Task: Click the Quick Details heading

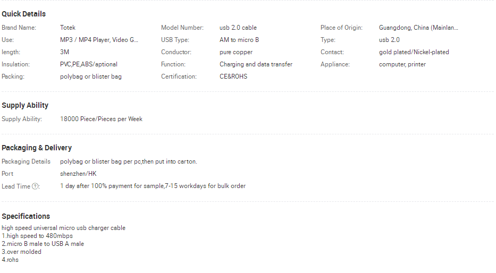Action: [24, 14]
